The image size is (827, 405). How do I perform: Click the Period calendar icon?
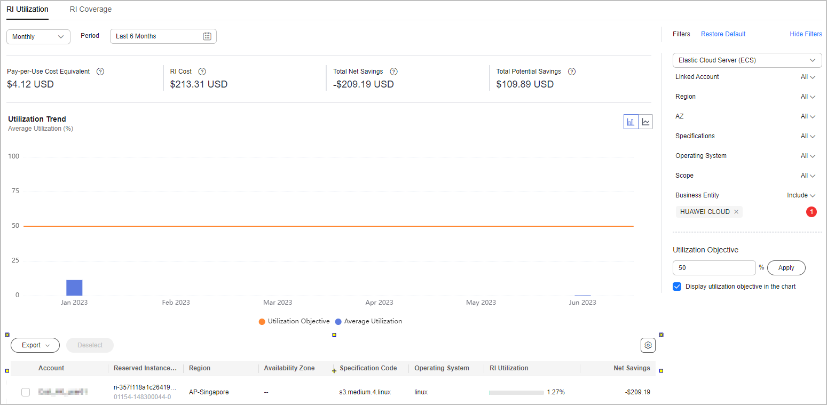point(207,36)
